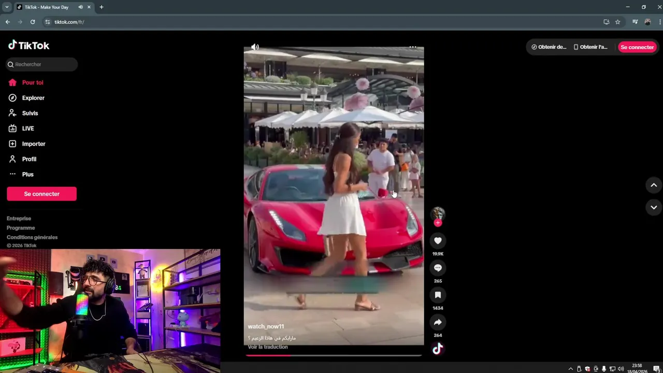
Task: Open the Profil page
Action: point(23,159)
